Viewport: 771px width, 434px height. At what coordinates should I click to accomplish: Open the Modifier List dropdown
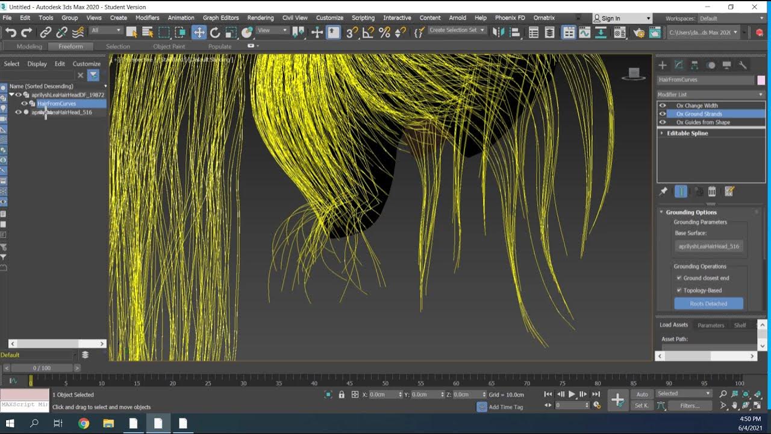coord(711,95)
